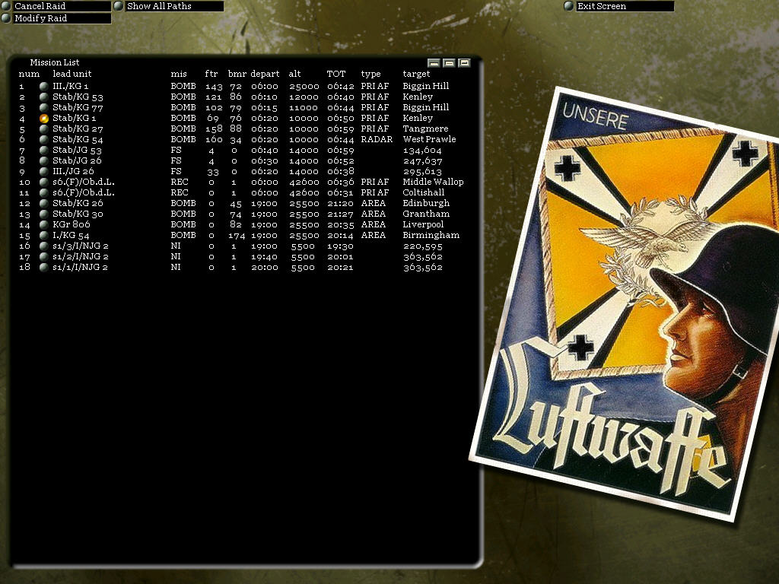Click the Exit Screen round indicator icon
The image size is (779, 584).
click(569, 6)
